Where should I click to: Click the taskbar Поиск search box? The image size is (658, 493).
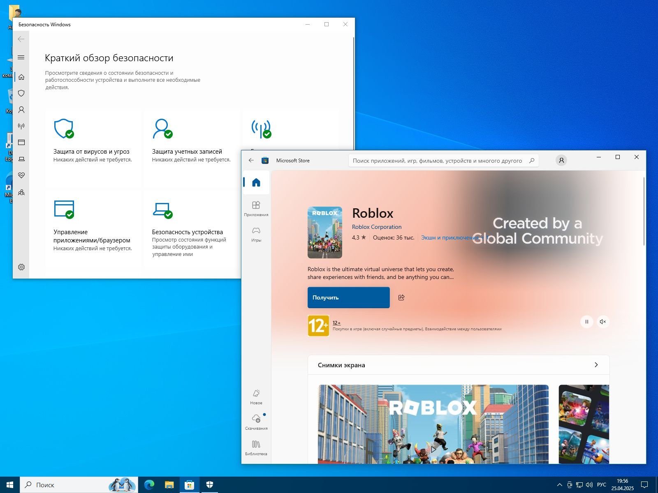point(79,485)
